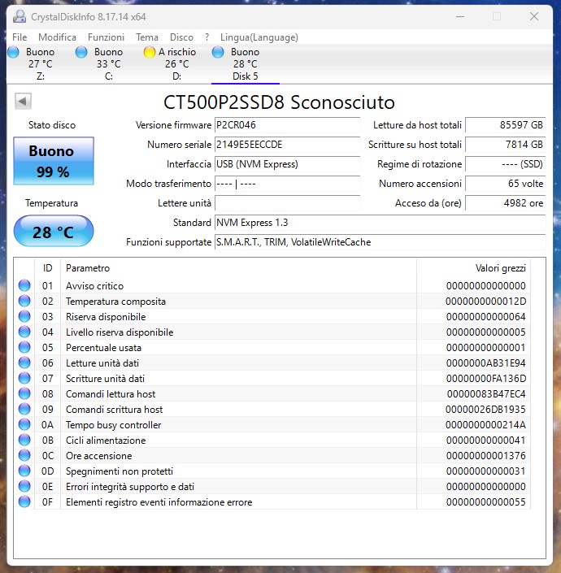This screenshot has width=561, height=573.
Task: Click status orb for Scritture unità dati row
Action: pyautogui.click(x=24, y=378)
